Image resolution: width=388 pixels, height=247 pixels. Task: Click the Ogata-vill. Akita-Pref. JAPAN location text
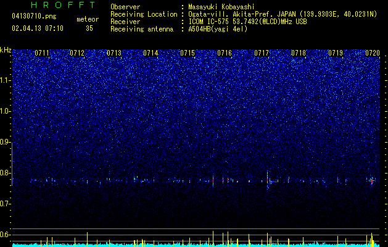click(x=283, y=14)
